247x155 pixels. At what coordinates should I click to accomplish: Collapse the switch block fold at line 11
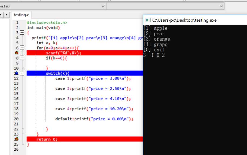(x=22, y=73)
